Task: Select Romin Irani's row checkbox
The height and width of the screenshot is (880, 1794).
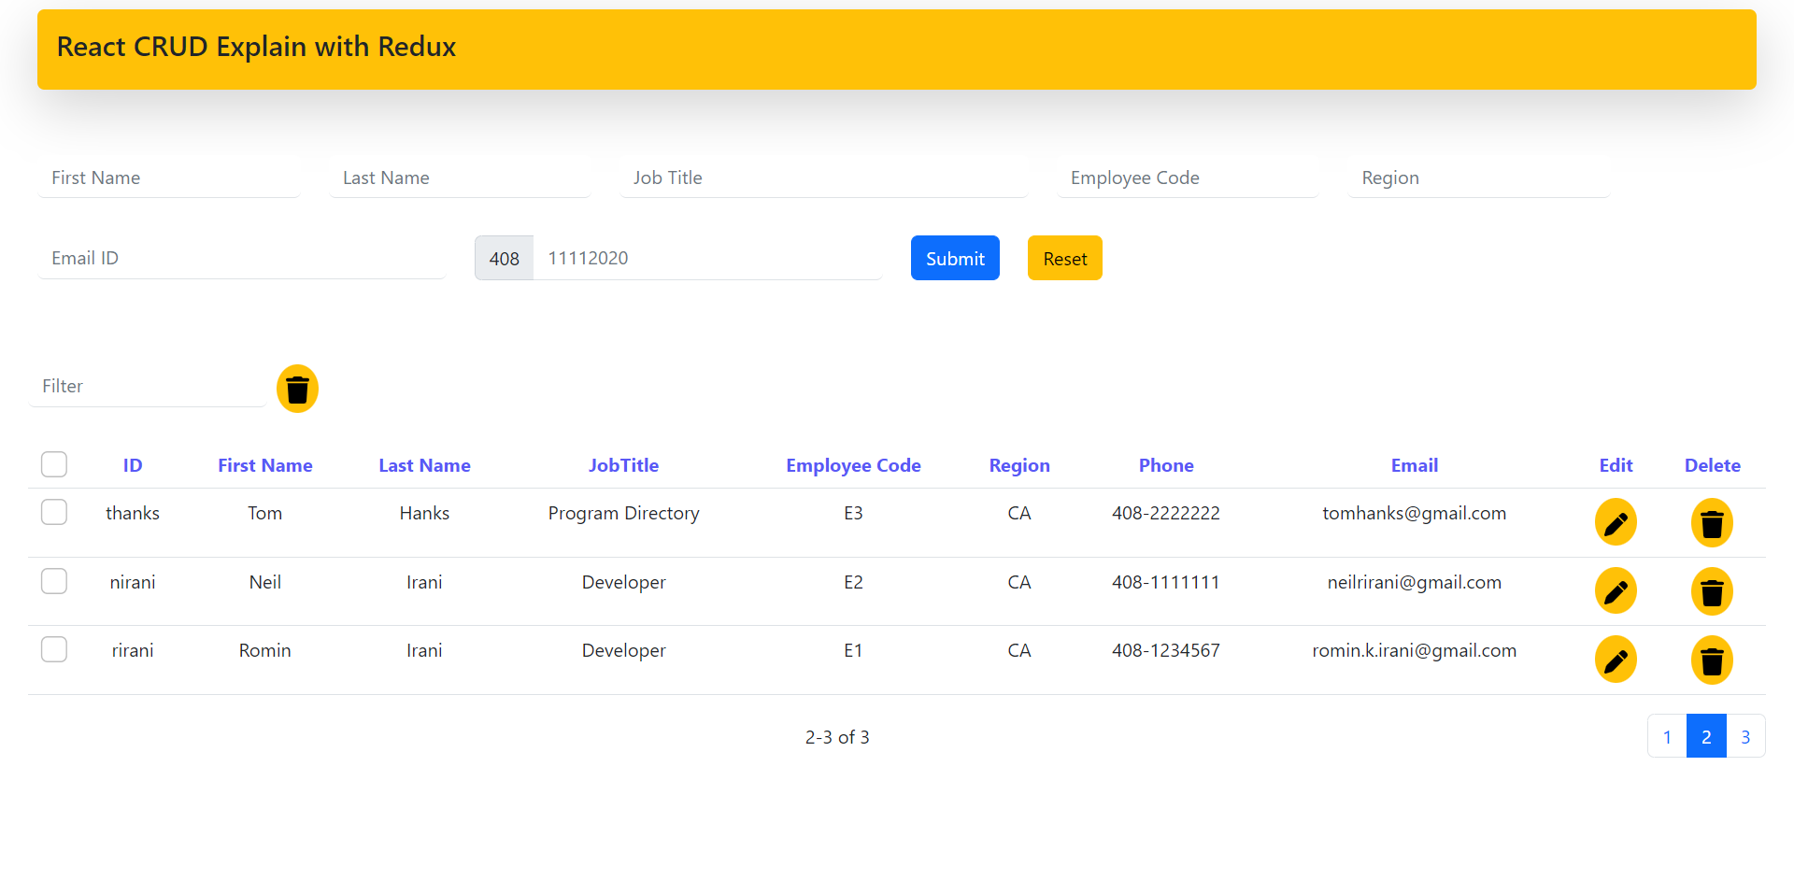Action: (54, 649)
